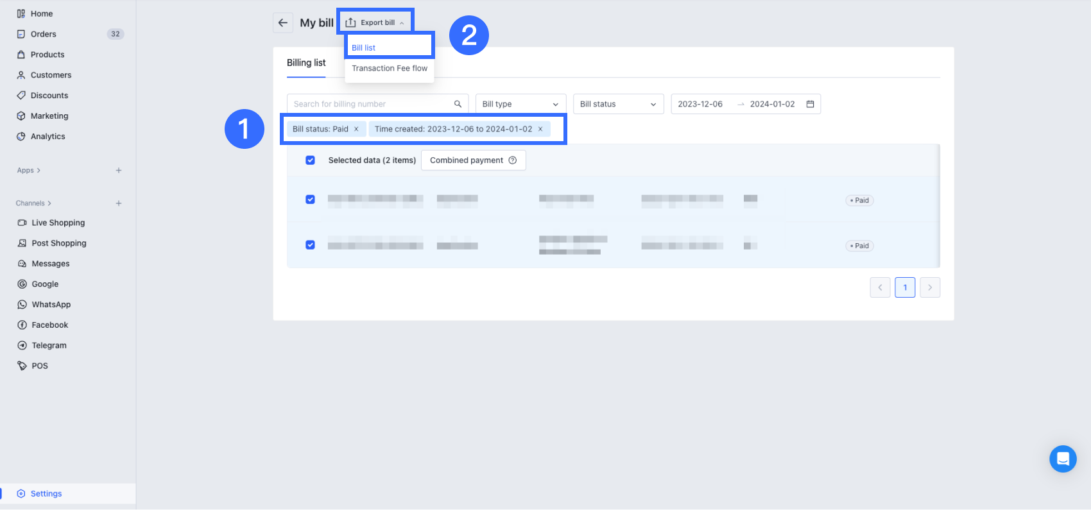Screen dimensions: 1091x510
Task: Go to previous page of bills
Action: 881,287
